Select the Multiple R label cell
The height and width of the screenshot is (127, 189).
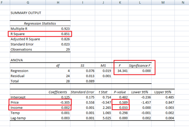tap(19, 29)
